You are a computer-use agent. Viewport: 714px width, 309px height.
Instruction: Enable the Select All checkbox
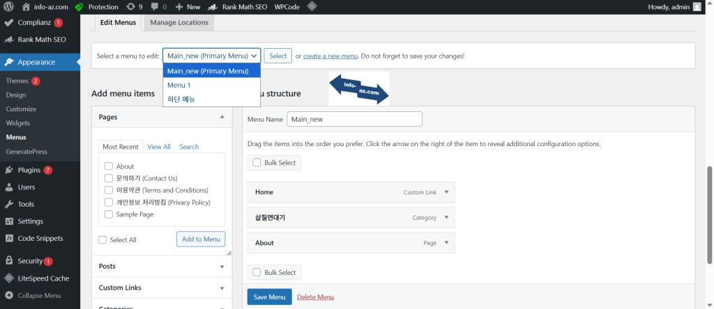click(x=102, y=239)
